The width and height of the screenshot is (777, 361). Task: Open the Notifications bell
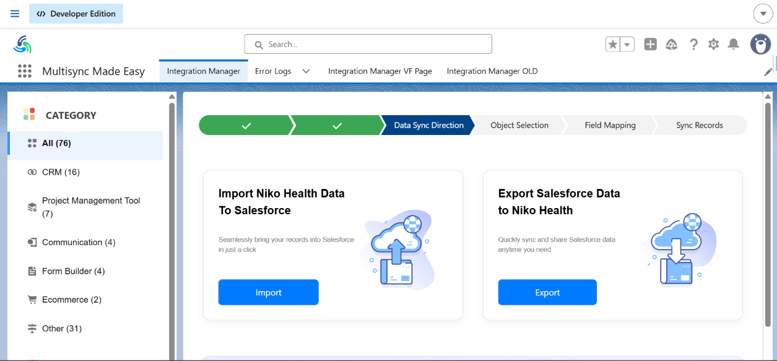tap(734, 44)
